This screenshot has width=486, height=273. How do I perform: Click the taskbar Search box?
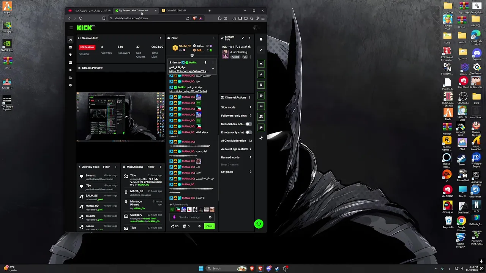point(227,268)
